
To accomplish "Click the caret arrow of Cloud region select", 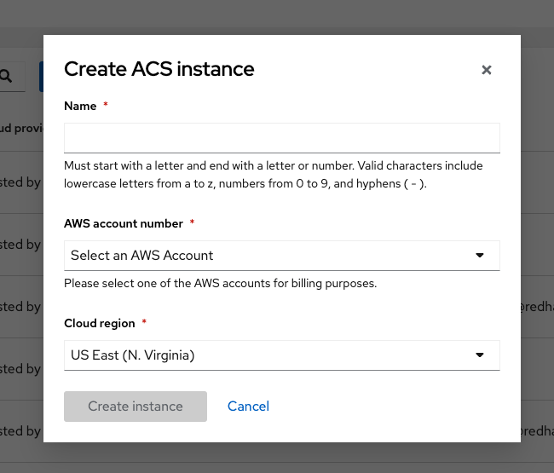I will click(x=480, y=355).
